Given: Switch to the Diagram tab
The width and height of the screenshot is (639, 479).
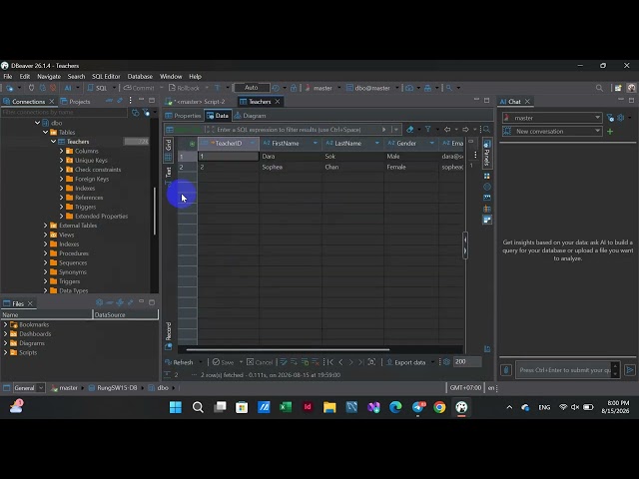Looking at the screenshot, I should click(x=251, y=116).
